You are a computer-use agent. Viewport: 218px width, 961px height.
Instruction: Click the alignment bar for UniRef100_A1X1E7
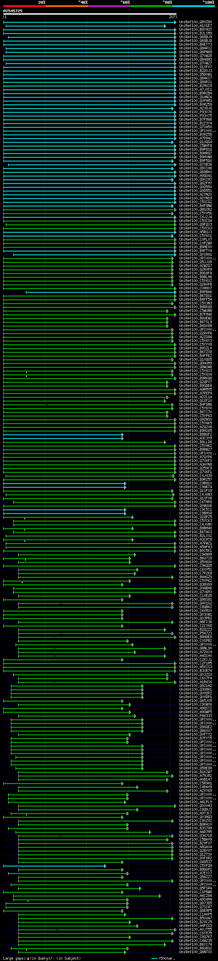pyautogui.click(x=86, y=26)
